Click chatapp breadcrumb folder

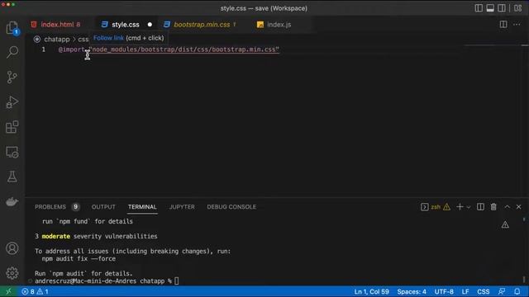(57, 40)
